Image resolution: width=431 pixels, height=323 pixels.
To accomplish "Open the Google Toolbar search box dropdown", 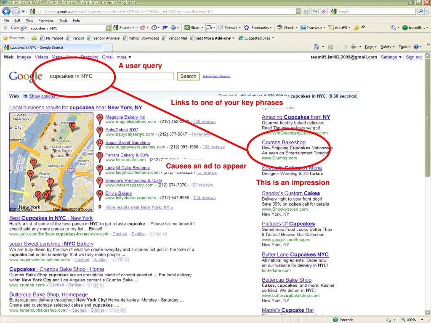I will pyautogui.click(x=108, y=28).
